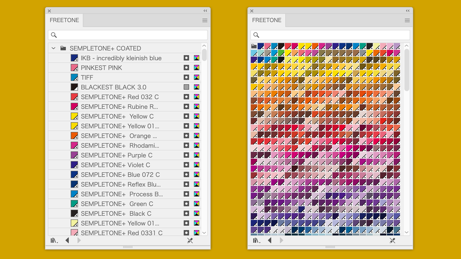This screenshot has height=259, width=461.
Task: Click spot color icon on IKB row
Action: click(x=186, y=58)
